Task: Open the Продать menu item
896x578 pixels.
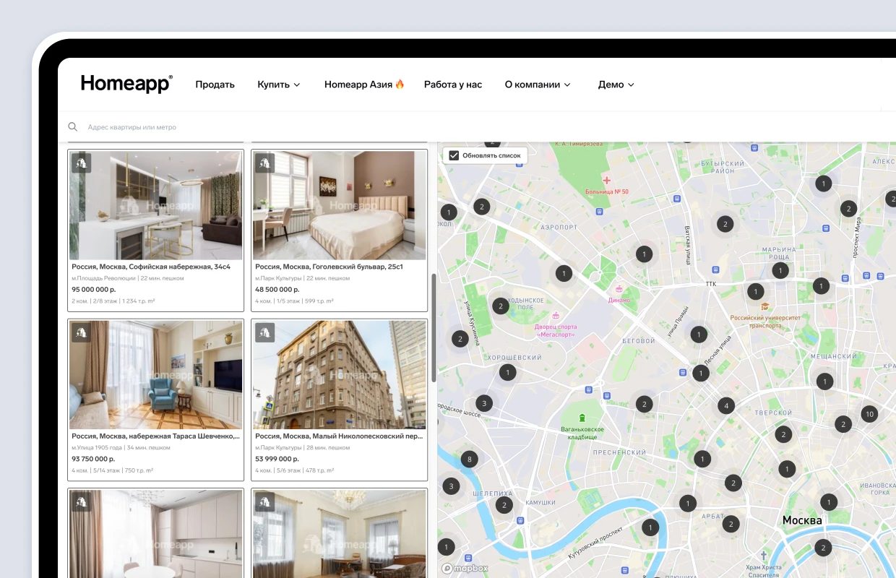Action: pos(215,85)
